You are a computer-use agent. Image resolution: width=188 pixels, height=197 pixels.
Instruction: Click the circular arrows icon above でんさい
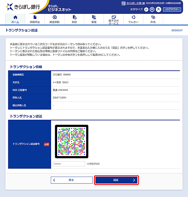[x=133, y=17]
